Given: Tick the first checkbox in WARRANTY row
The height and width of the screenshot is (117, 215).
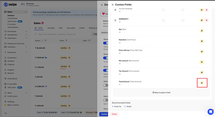Looking at the screenshot, I should coord(164,21).
